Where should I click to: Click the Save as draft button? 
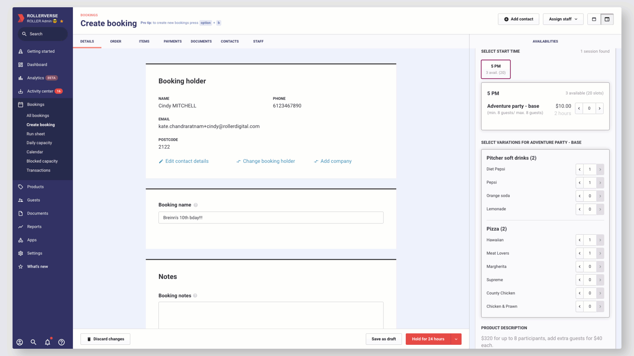click(x=384, y=339)
